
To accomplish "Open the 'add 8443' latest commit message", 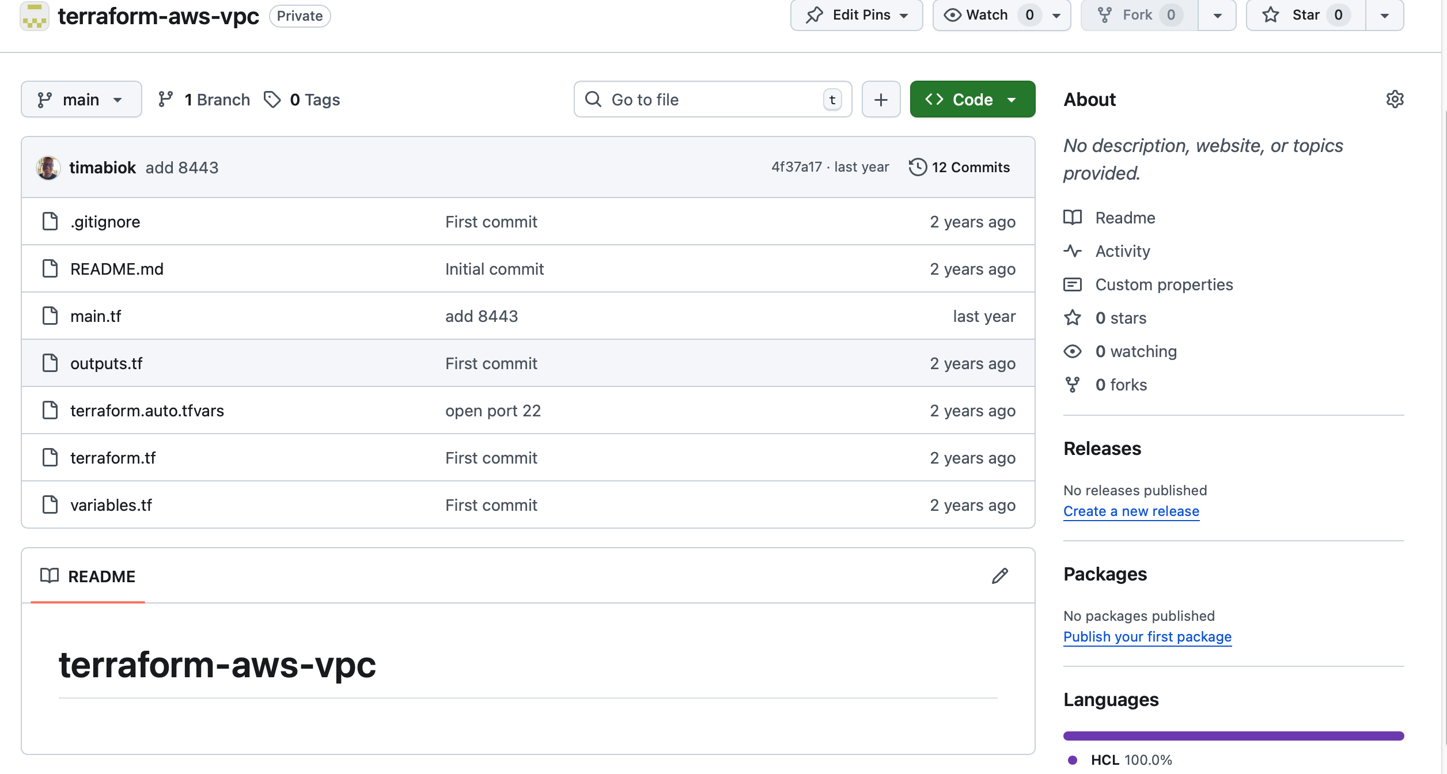I will pos(182,168).
